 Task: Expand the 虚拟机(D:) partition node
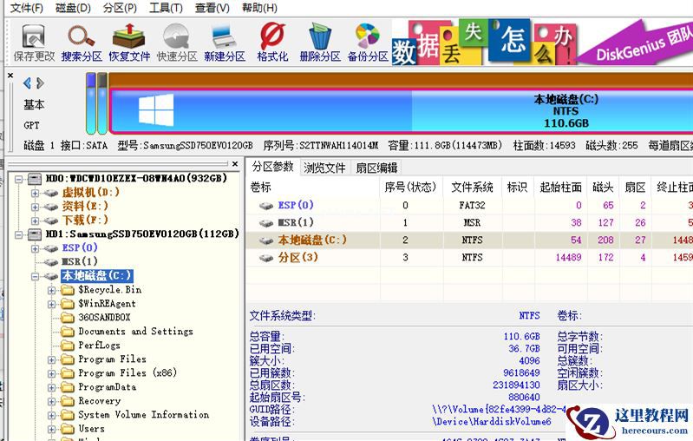coord(35,193)
